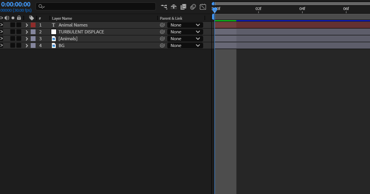Viewport: 370px width, 194px height.
Task: Click the pick whip for the BG layer
Action: (x=162, y=45)
